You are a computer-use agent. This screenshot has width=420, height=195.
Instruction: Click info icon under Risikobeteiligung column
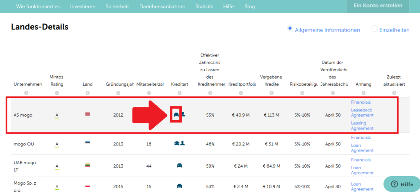302,93
